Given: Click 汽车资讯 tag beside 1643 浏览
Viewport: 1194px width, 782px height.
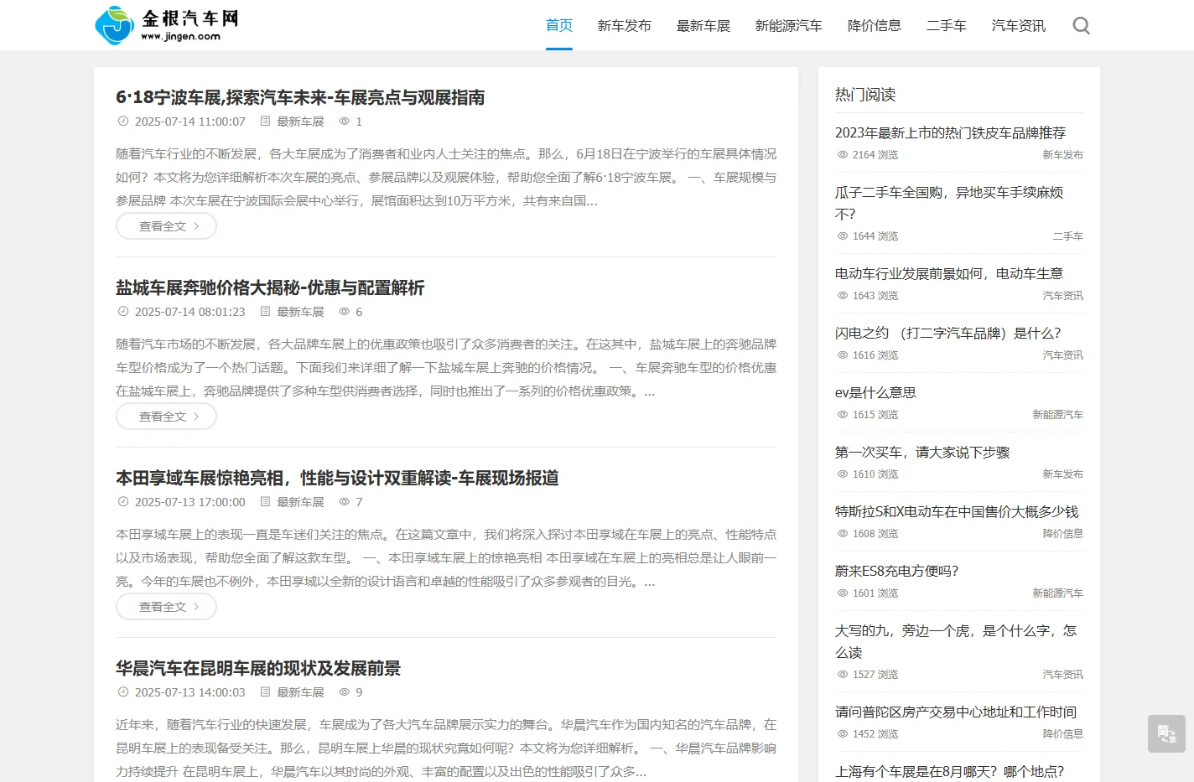Looking at the screenshot, I should [1062, 296].
